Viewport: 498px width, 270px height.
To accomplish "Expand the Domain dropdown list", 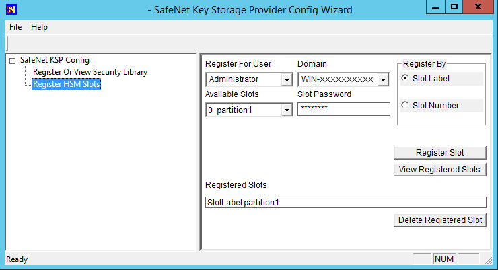I will coord(382,79).
